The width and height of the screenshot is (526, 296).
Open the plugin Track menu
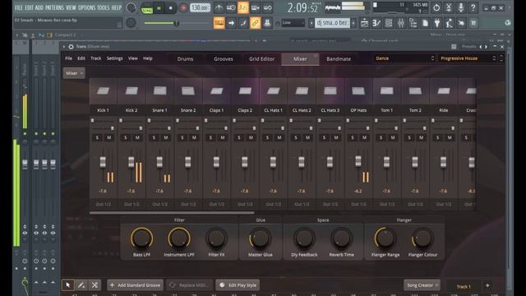(95, 58)
